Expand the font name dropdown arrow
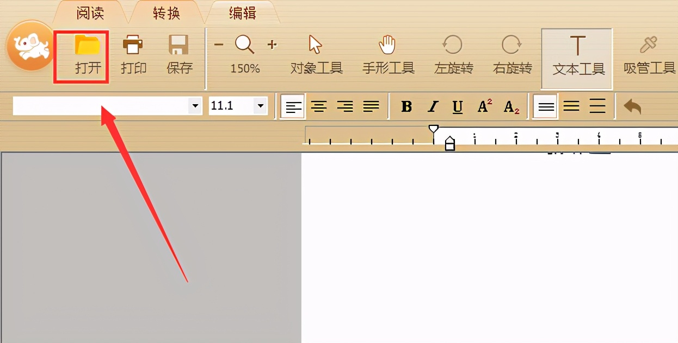 pos(195,106)
